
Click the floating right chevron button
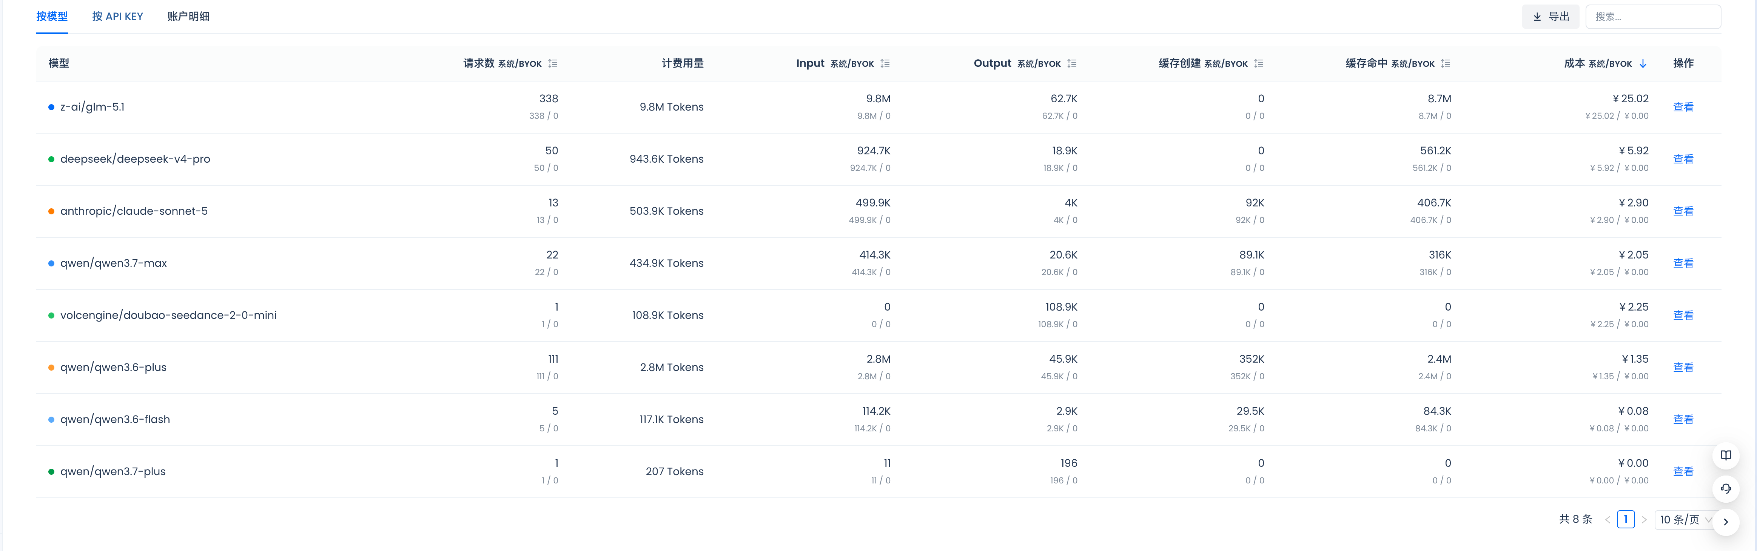point(1726,522)
